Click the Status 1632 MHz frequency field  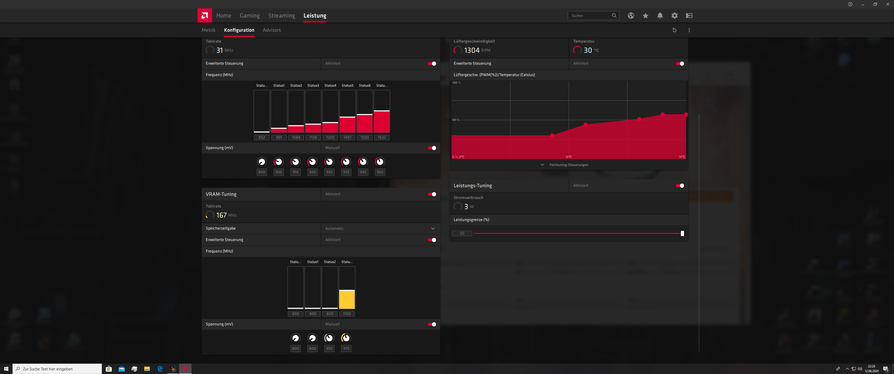tap(382, 137)
